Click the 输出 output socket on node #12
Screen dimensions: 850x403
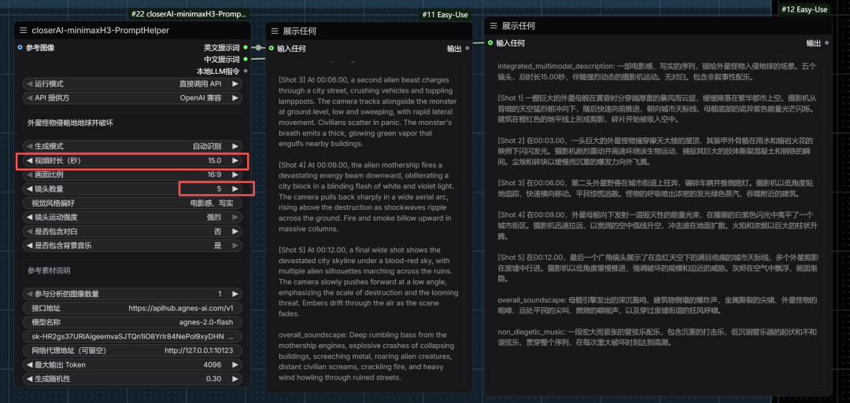(826, 42)
